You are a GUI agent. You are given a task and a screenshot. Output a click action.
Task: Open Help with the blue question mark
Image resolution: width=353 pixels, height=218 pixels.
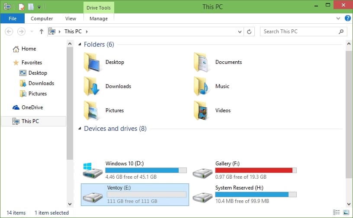pyautogui.click(x=347, y=19)
